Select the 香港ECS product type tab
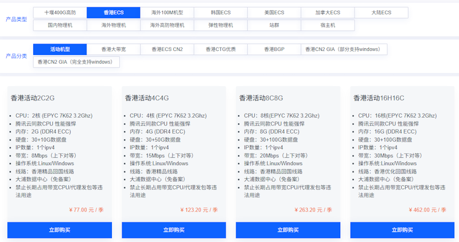Viewport: 459px width, 242px height. coord(113,13)
